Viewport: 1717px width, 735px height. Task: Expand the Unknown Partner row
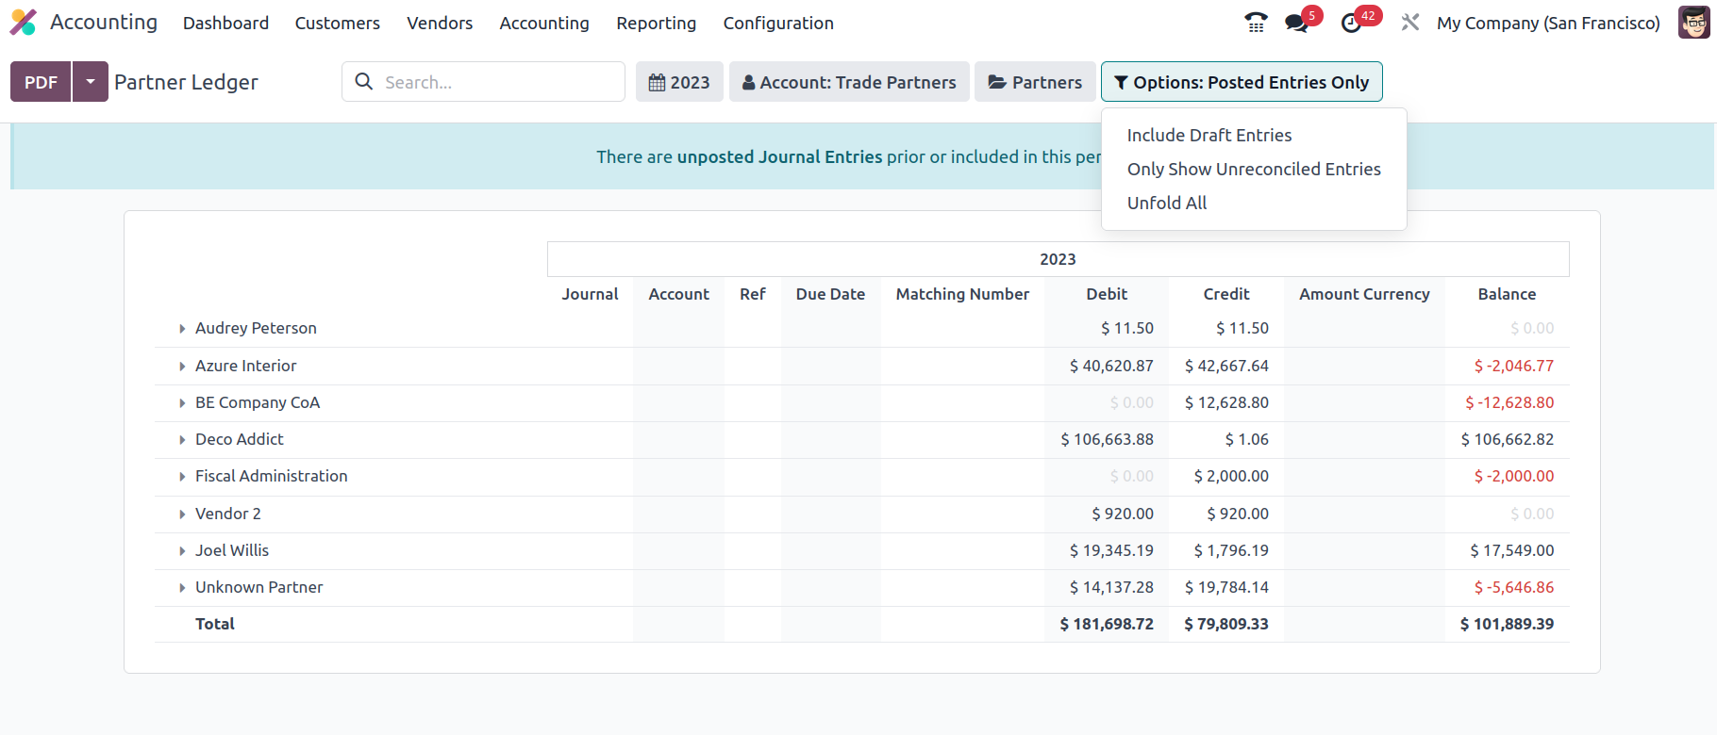182,588
